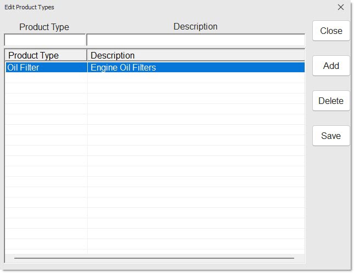Click divider between Product Type and Description headers
Screen dimensions: 354x273
pos(87,55)
